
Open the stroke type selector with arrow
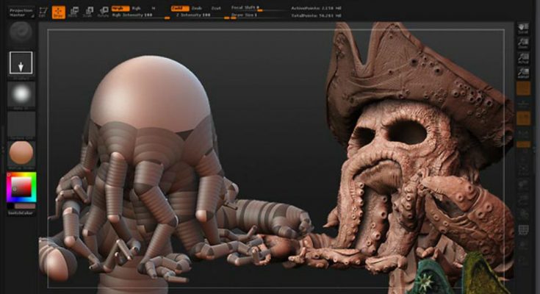(x=21, y=63)
